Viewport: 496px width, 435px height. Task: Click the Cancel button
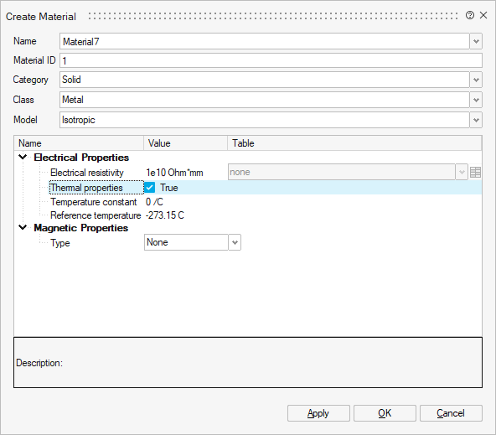coord(451,413)
